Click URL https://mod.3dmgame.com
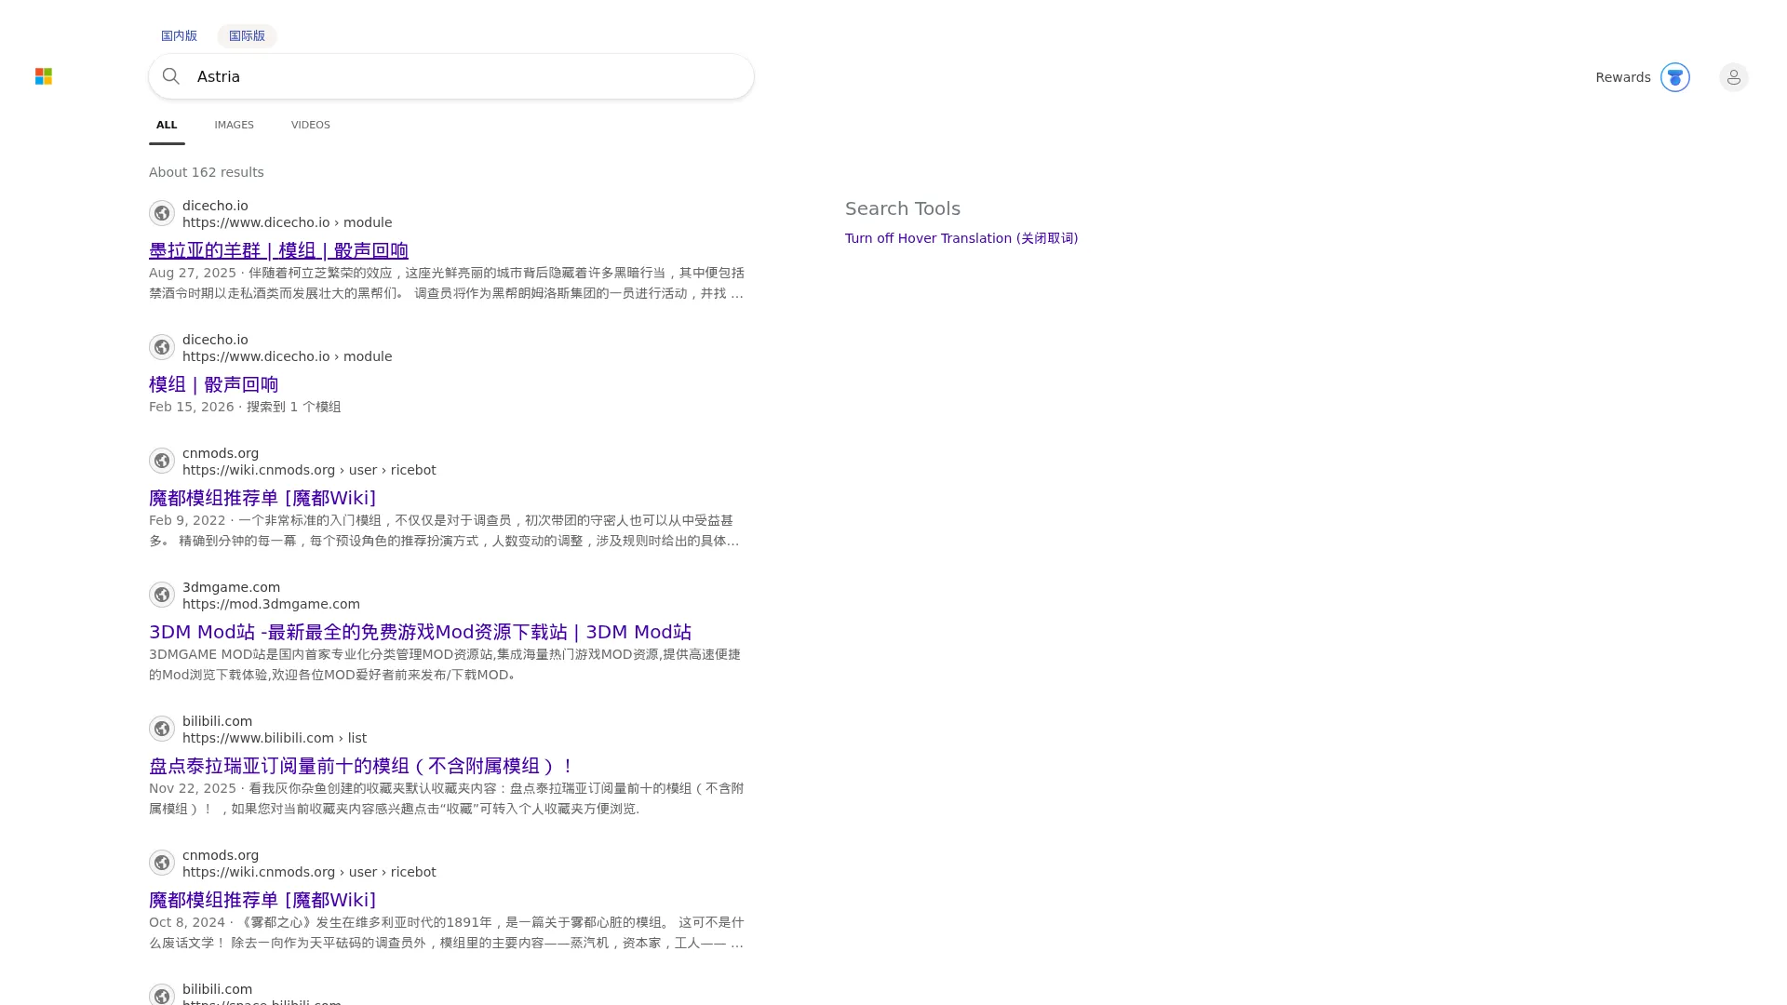The image size is (1787, 1005). (x=271, y=604)
